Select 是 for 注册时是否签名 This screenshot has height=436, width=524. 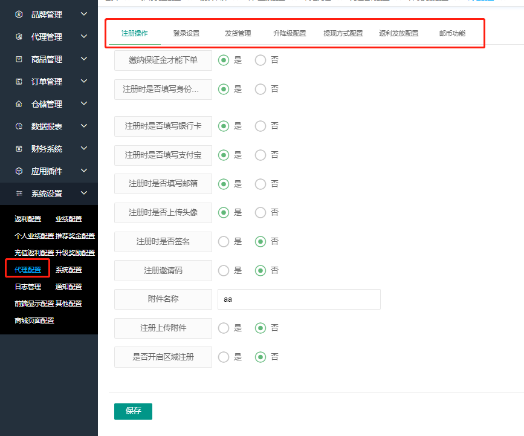coord(224,241)
